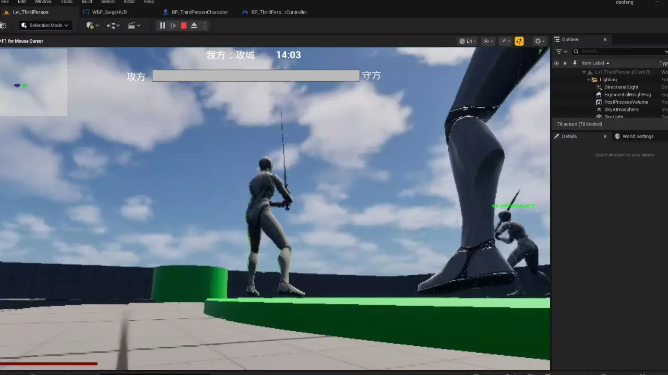Switch to the Lvl_ThirdPerson tab
Image resolution: width=668 pixels, height=375 pixels.
coord(30,12)
